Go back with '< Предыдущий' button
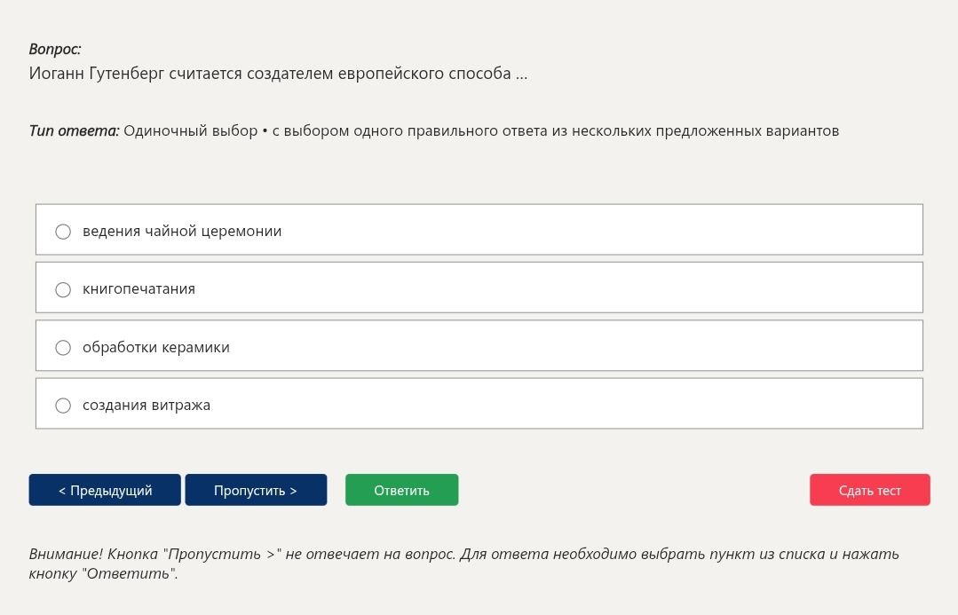958x615 pixels. [105, 490]
